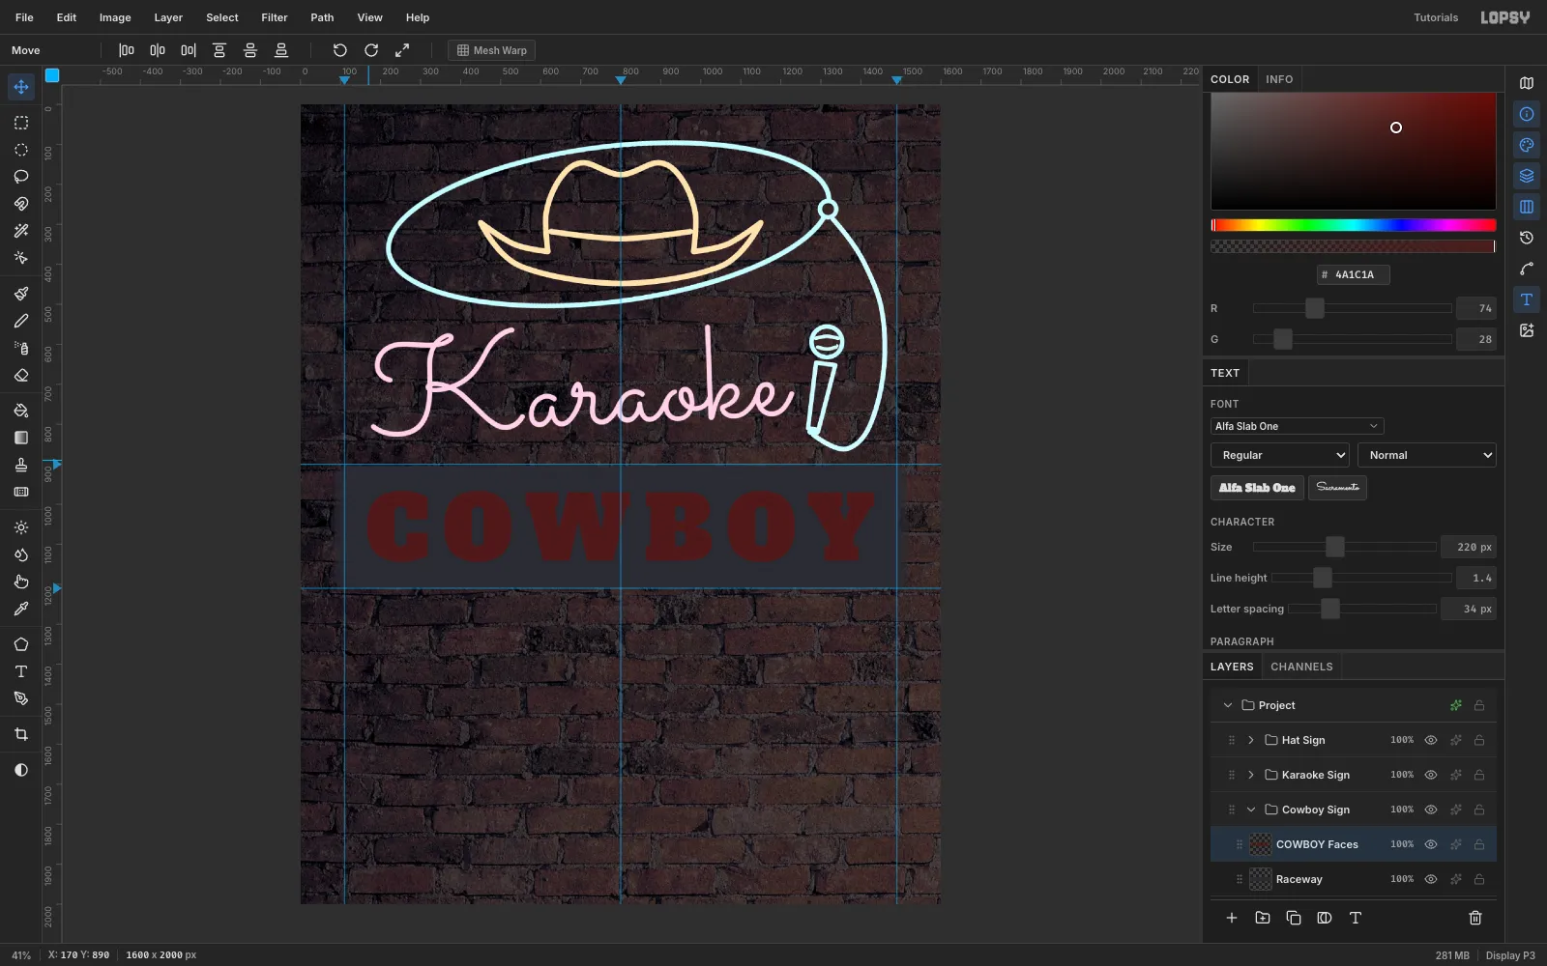Select the Brush tool
The height and width of the screenshot is (966, 1547).
click(x=21, y=294)
